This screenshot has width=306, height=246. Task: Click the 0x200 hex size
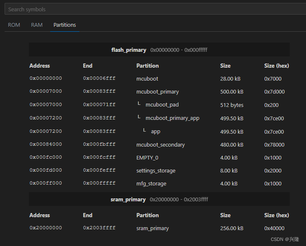pyautogui.click(x=271, y=105)
